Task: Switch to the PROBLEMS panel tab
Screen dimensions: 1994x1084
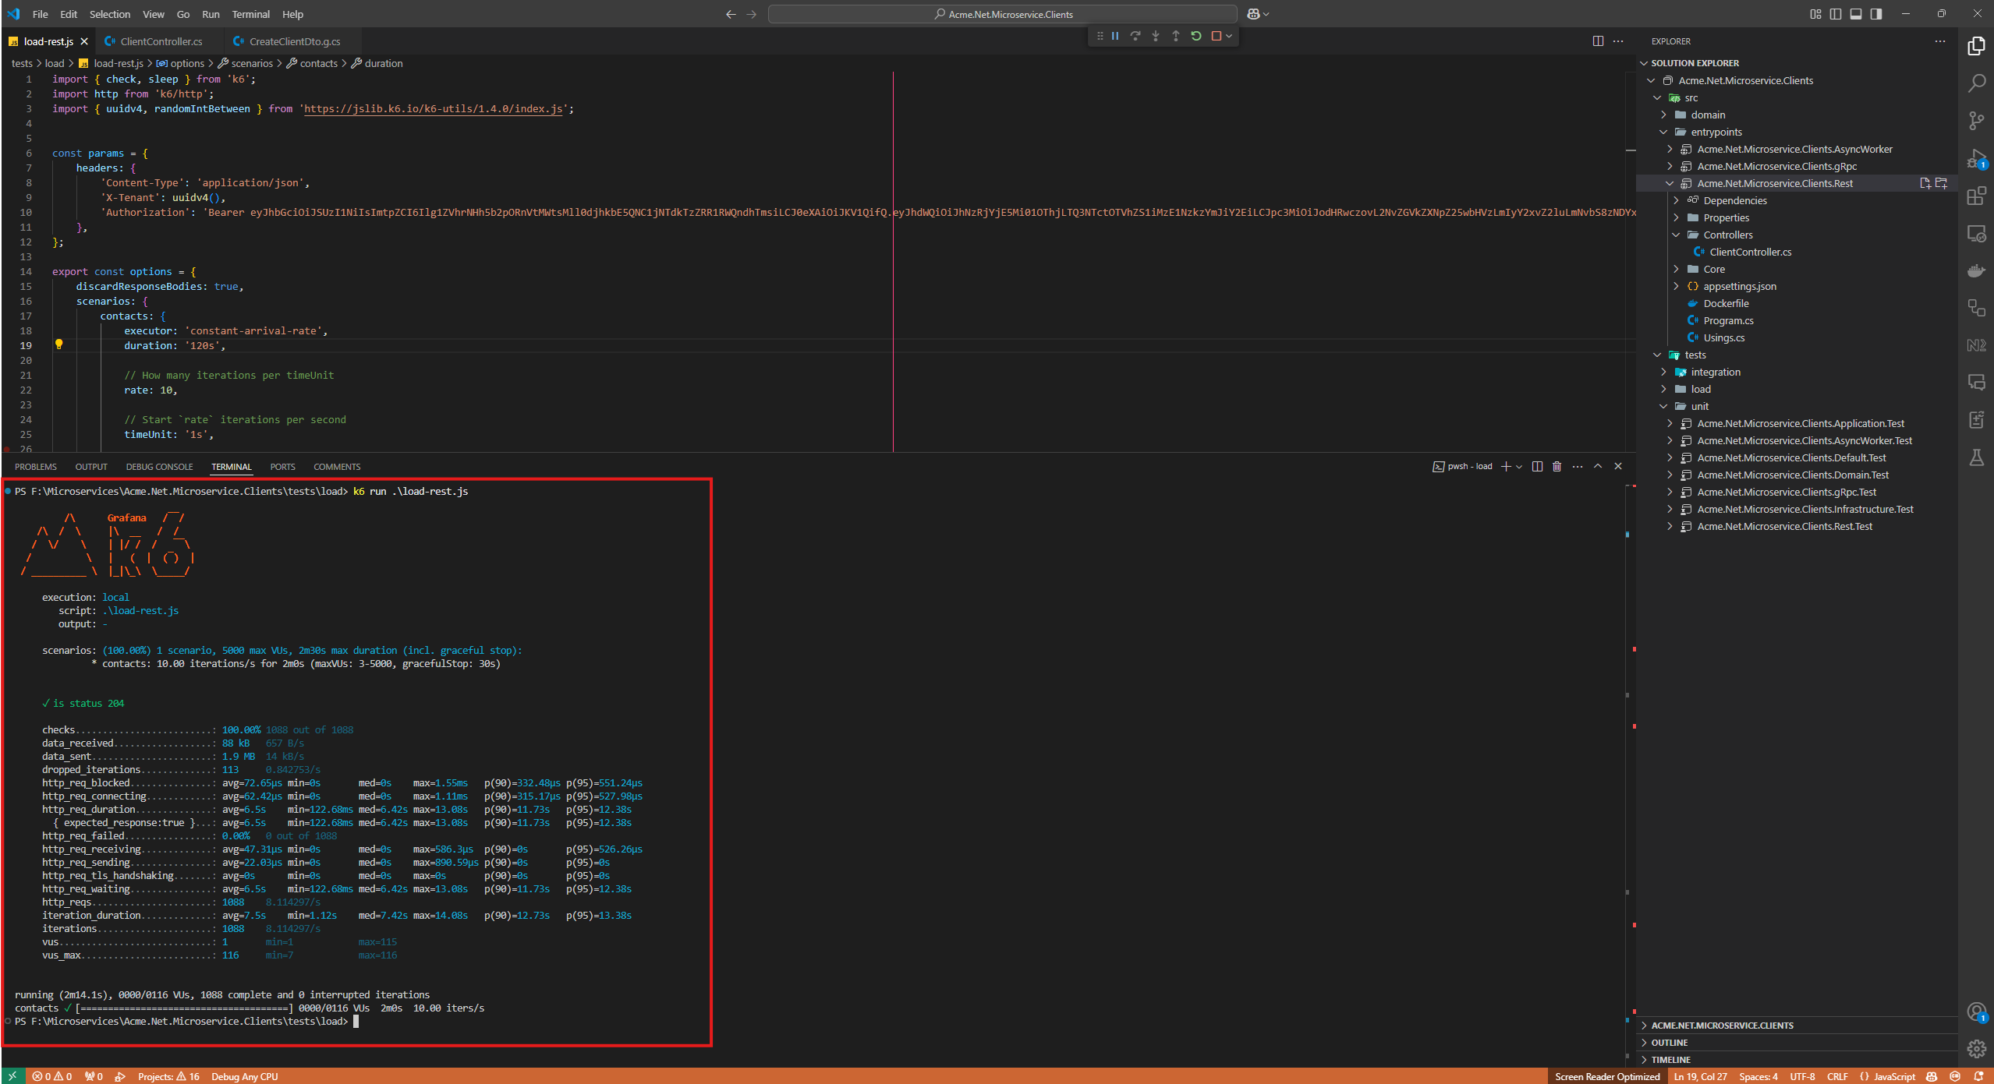Action: (x=36, y=467)
